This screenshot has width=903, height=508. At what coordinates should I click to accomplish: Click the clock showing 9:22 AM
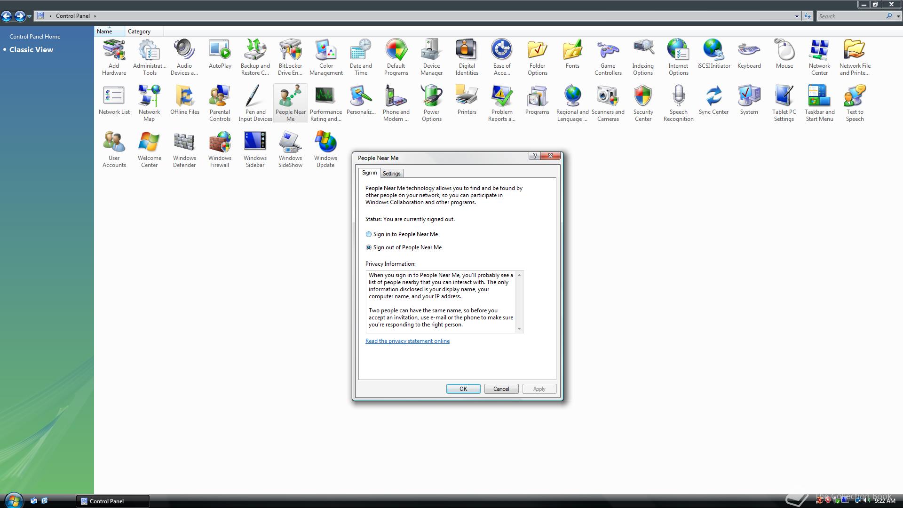(x=885, y=501)
